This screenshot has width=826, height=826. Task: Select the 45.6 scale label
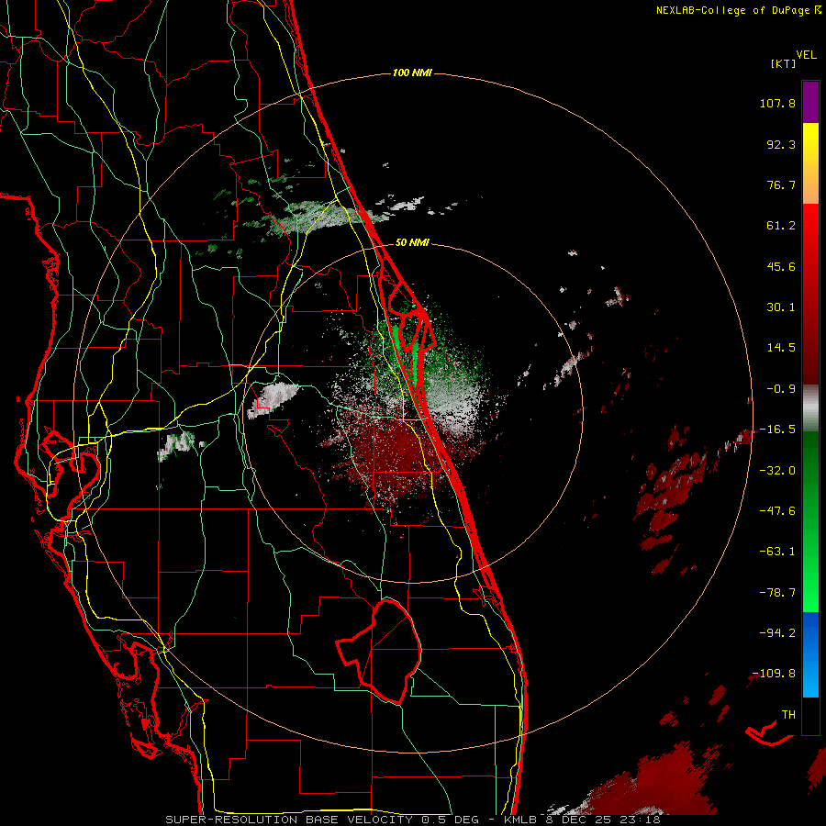coord(781,266)
